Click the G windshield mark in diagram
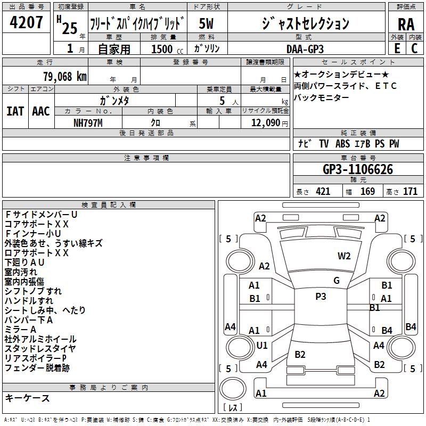Image resolution: width=426 pixels, height=426 pixels. tap(336, 281)
